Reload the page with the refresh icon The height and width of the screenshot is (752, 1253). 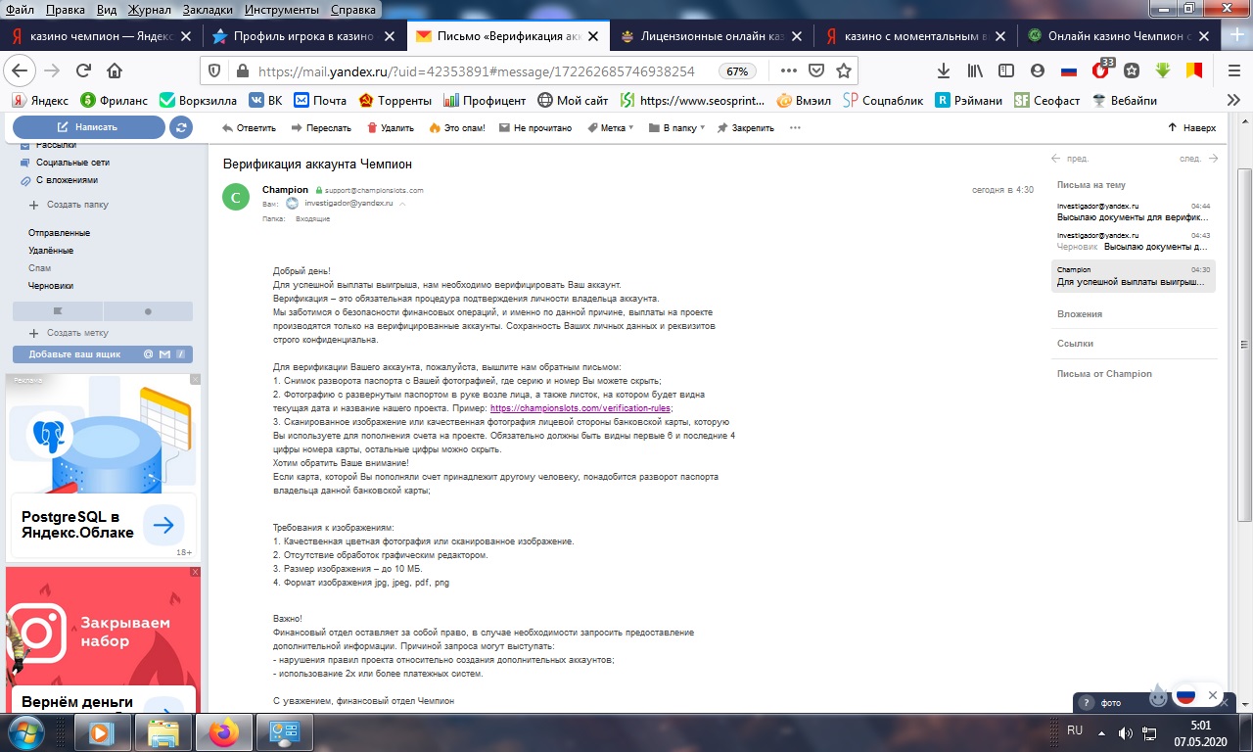(83, 70)
